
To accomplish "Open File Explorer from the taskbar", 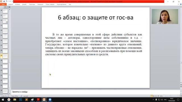I will (15, 99).
